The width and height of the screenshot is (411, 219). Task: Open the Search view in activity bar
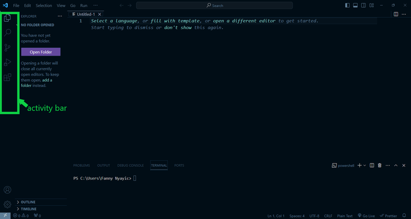7,32
